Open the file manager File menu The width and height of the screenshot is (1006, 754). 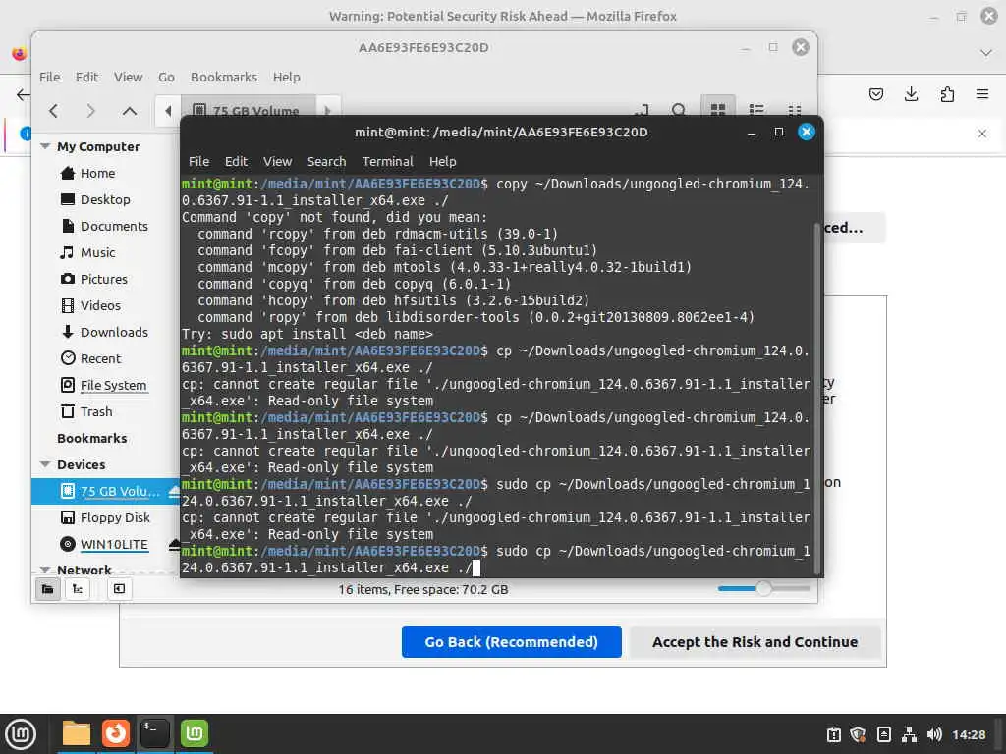(49, 77)
